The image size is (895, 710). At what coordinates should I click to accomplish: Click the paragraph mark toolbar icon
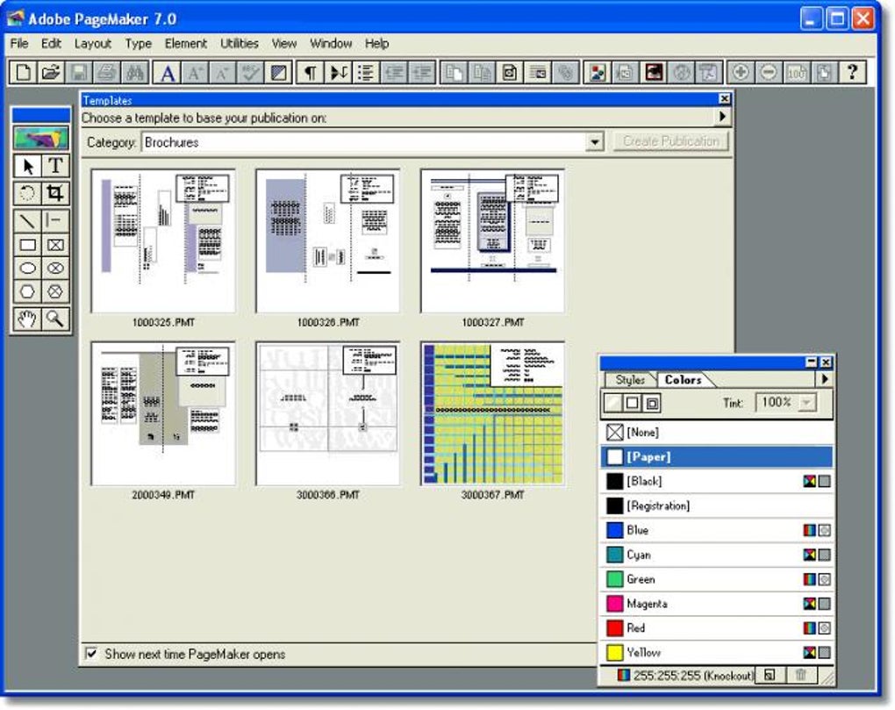[x=310, y=73]
